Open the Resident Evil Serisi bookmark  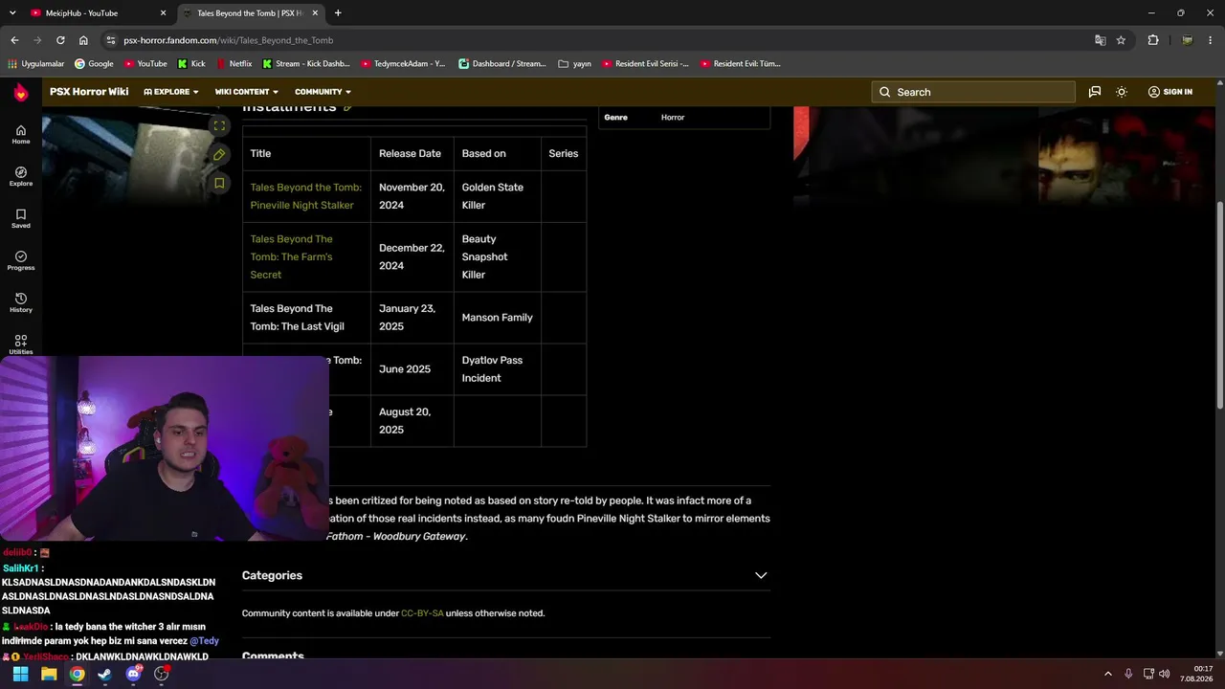(x=646, y=64)
